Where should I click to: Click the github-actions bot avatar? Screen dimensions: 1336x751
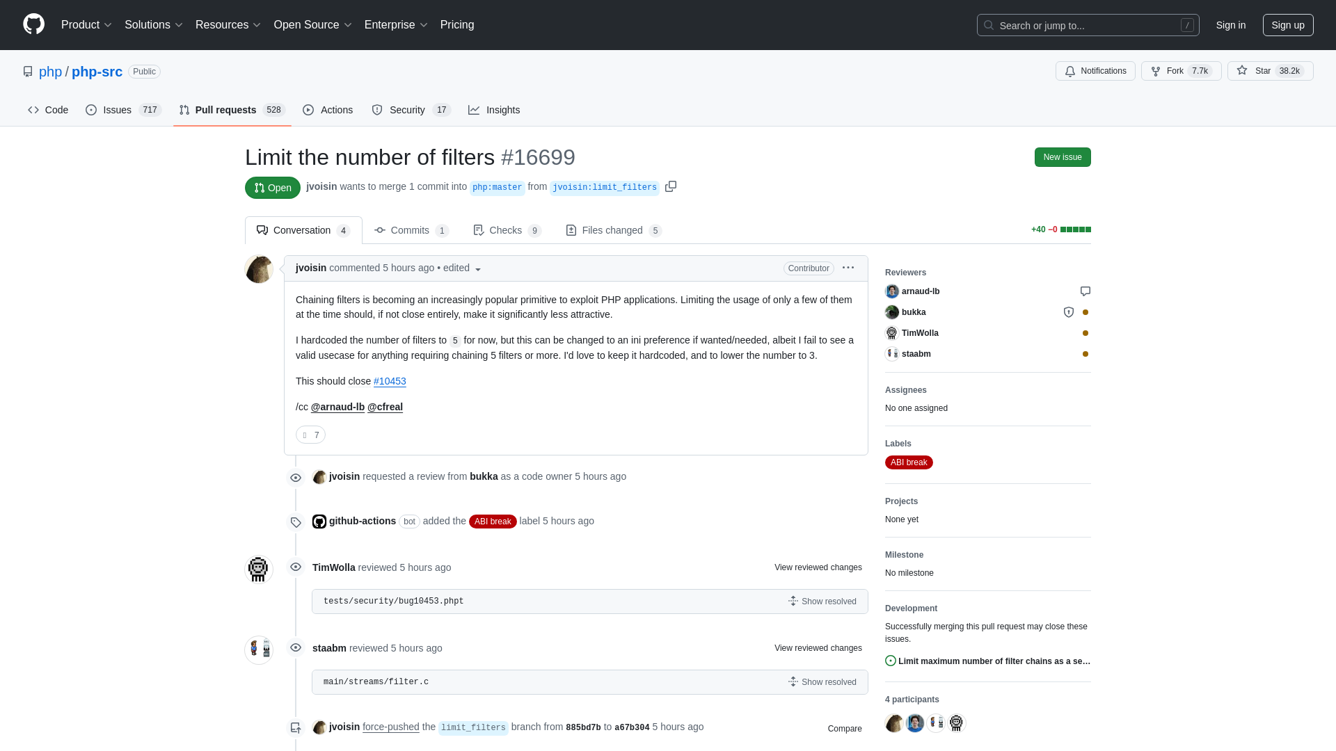(319, 522)
